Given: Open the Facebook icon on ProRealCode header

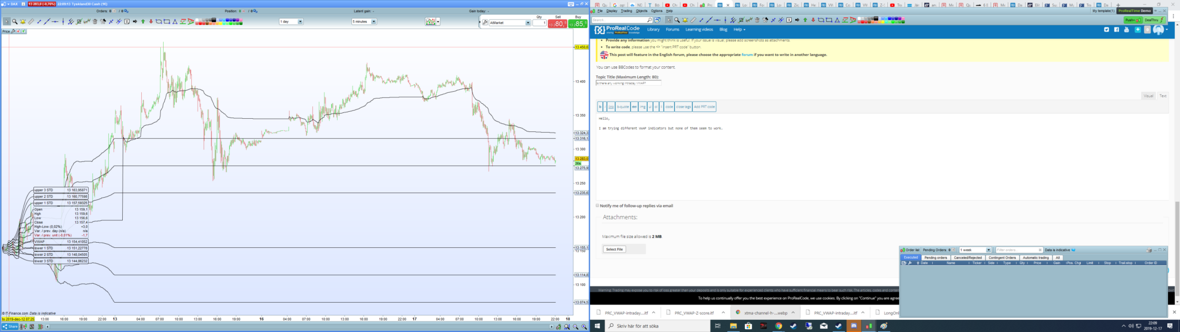Looking at the screenshot, I should click(x=1117, y=29).
